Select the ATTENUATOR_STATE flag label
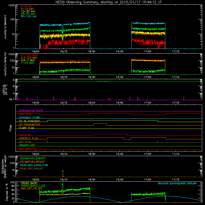This screenshot has height=205, width=205. point(31,111)
